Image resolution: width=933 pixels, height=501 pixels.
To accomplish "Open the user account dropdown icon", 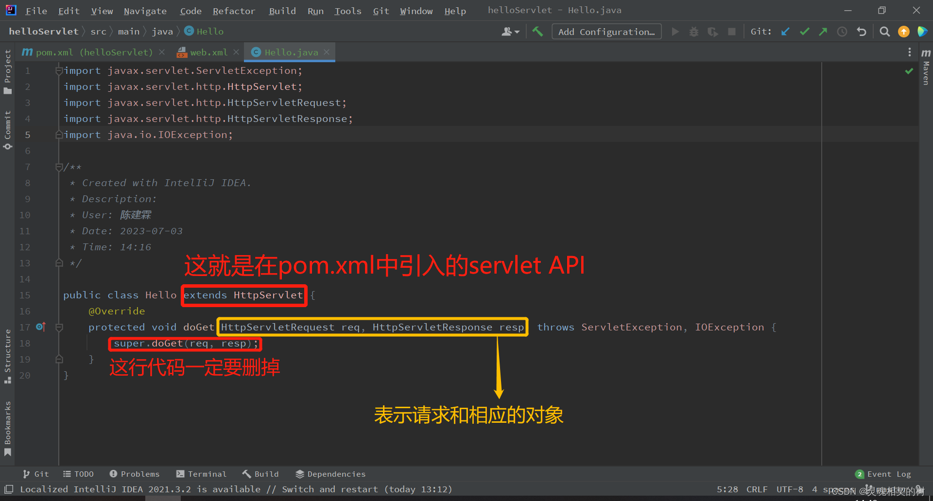I will (510, 32).
